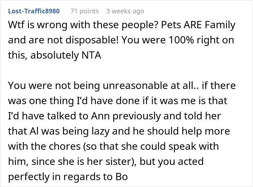Click the line starting with this, absolutely

(55, 55)
